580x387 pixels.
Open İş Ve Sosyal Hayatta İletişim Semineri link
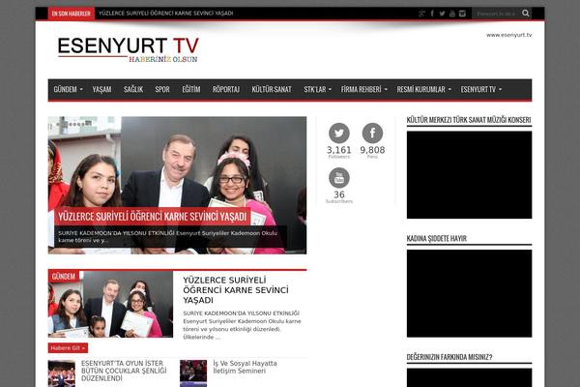pos(245,367)
